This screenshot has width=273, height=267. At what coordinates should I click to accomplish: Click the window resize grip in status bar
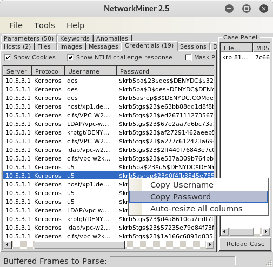coord(269,263)
